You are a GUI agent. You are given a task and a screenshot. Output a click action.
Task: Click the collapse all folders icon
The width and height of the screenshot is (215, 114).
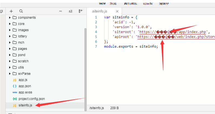pos(71,11)
